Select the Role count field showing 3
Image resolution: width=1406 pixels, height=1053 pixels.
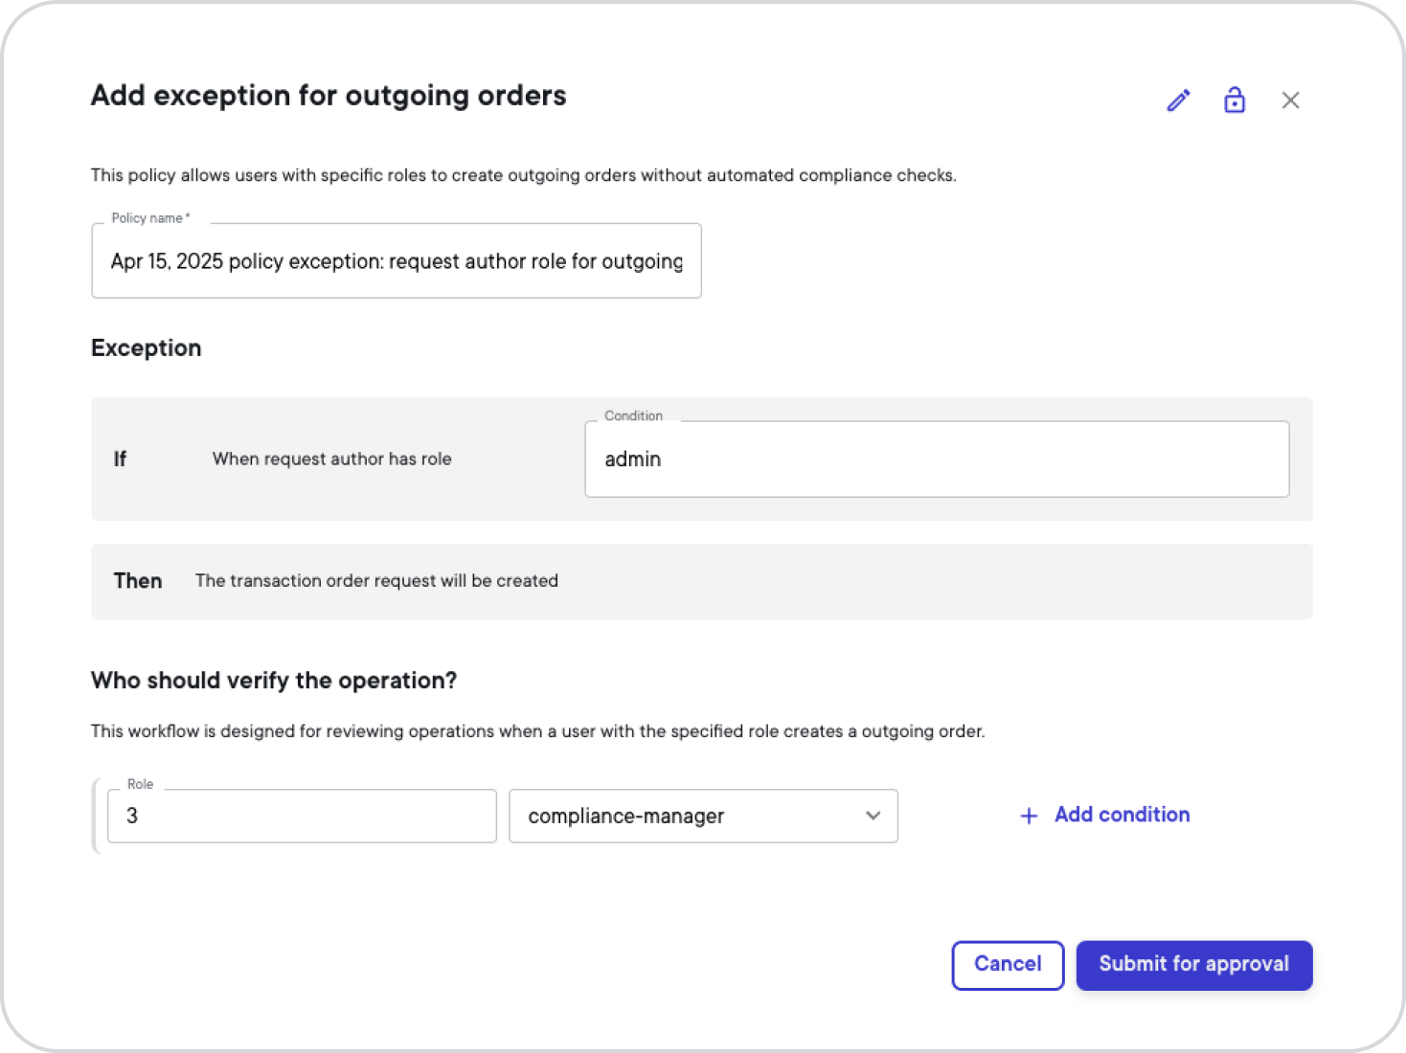point(302,816)
